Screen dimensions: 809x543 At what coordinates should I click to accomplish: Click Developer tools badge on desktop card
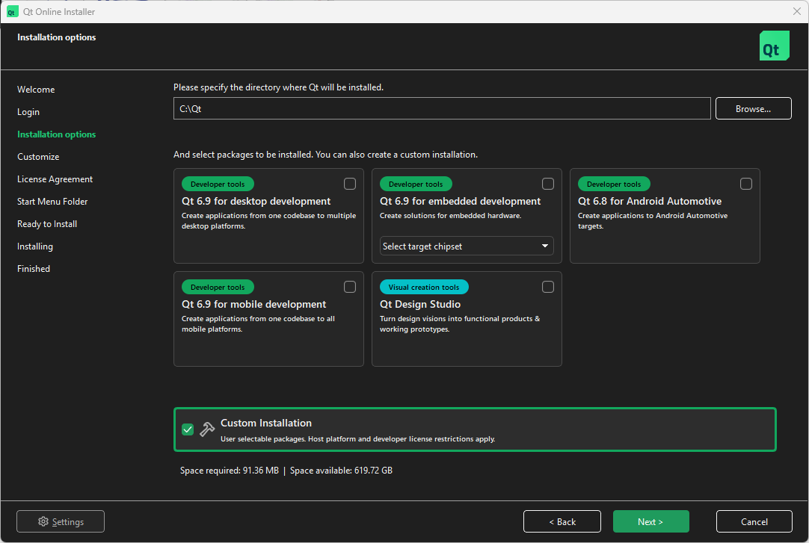218,184
